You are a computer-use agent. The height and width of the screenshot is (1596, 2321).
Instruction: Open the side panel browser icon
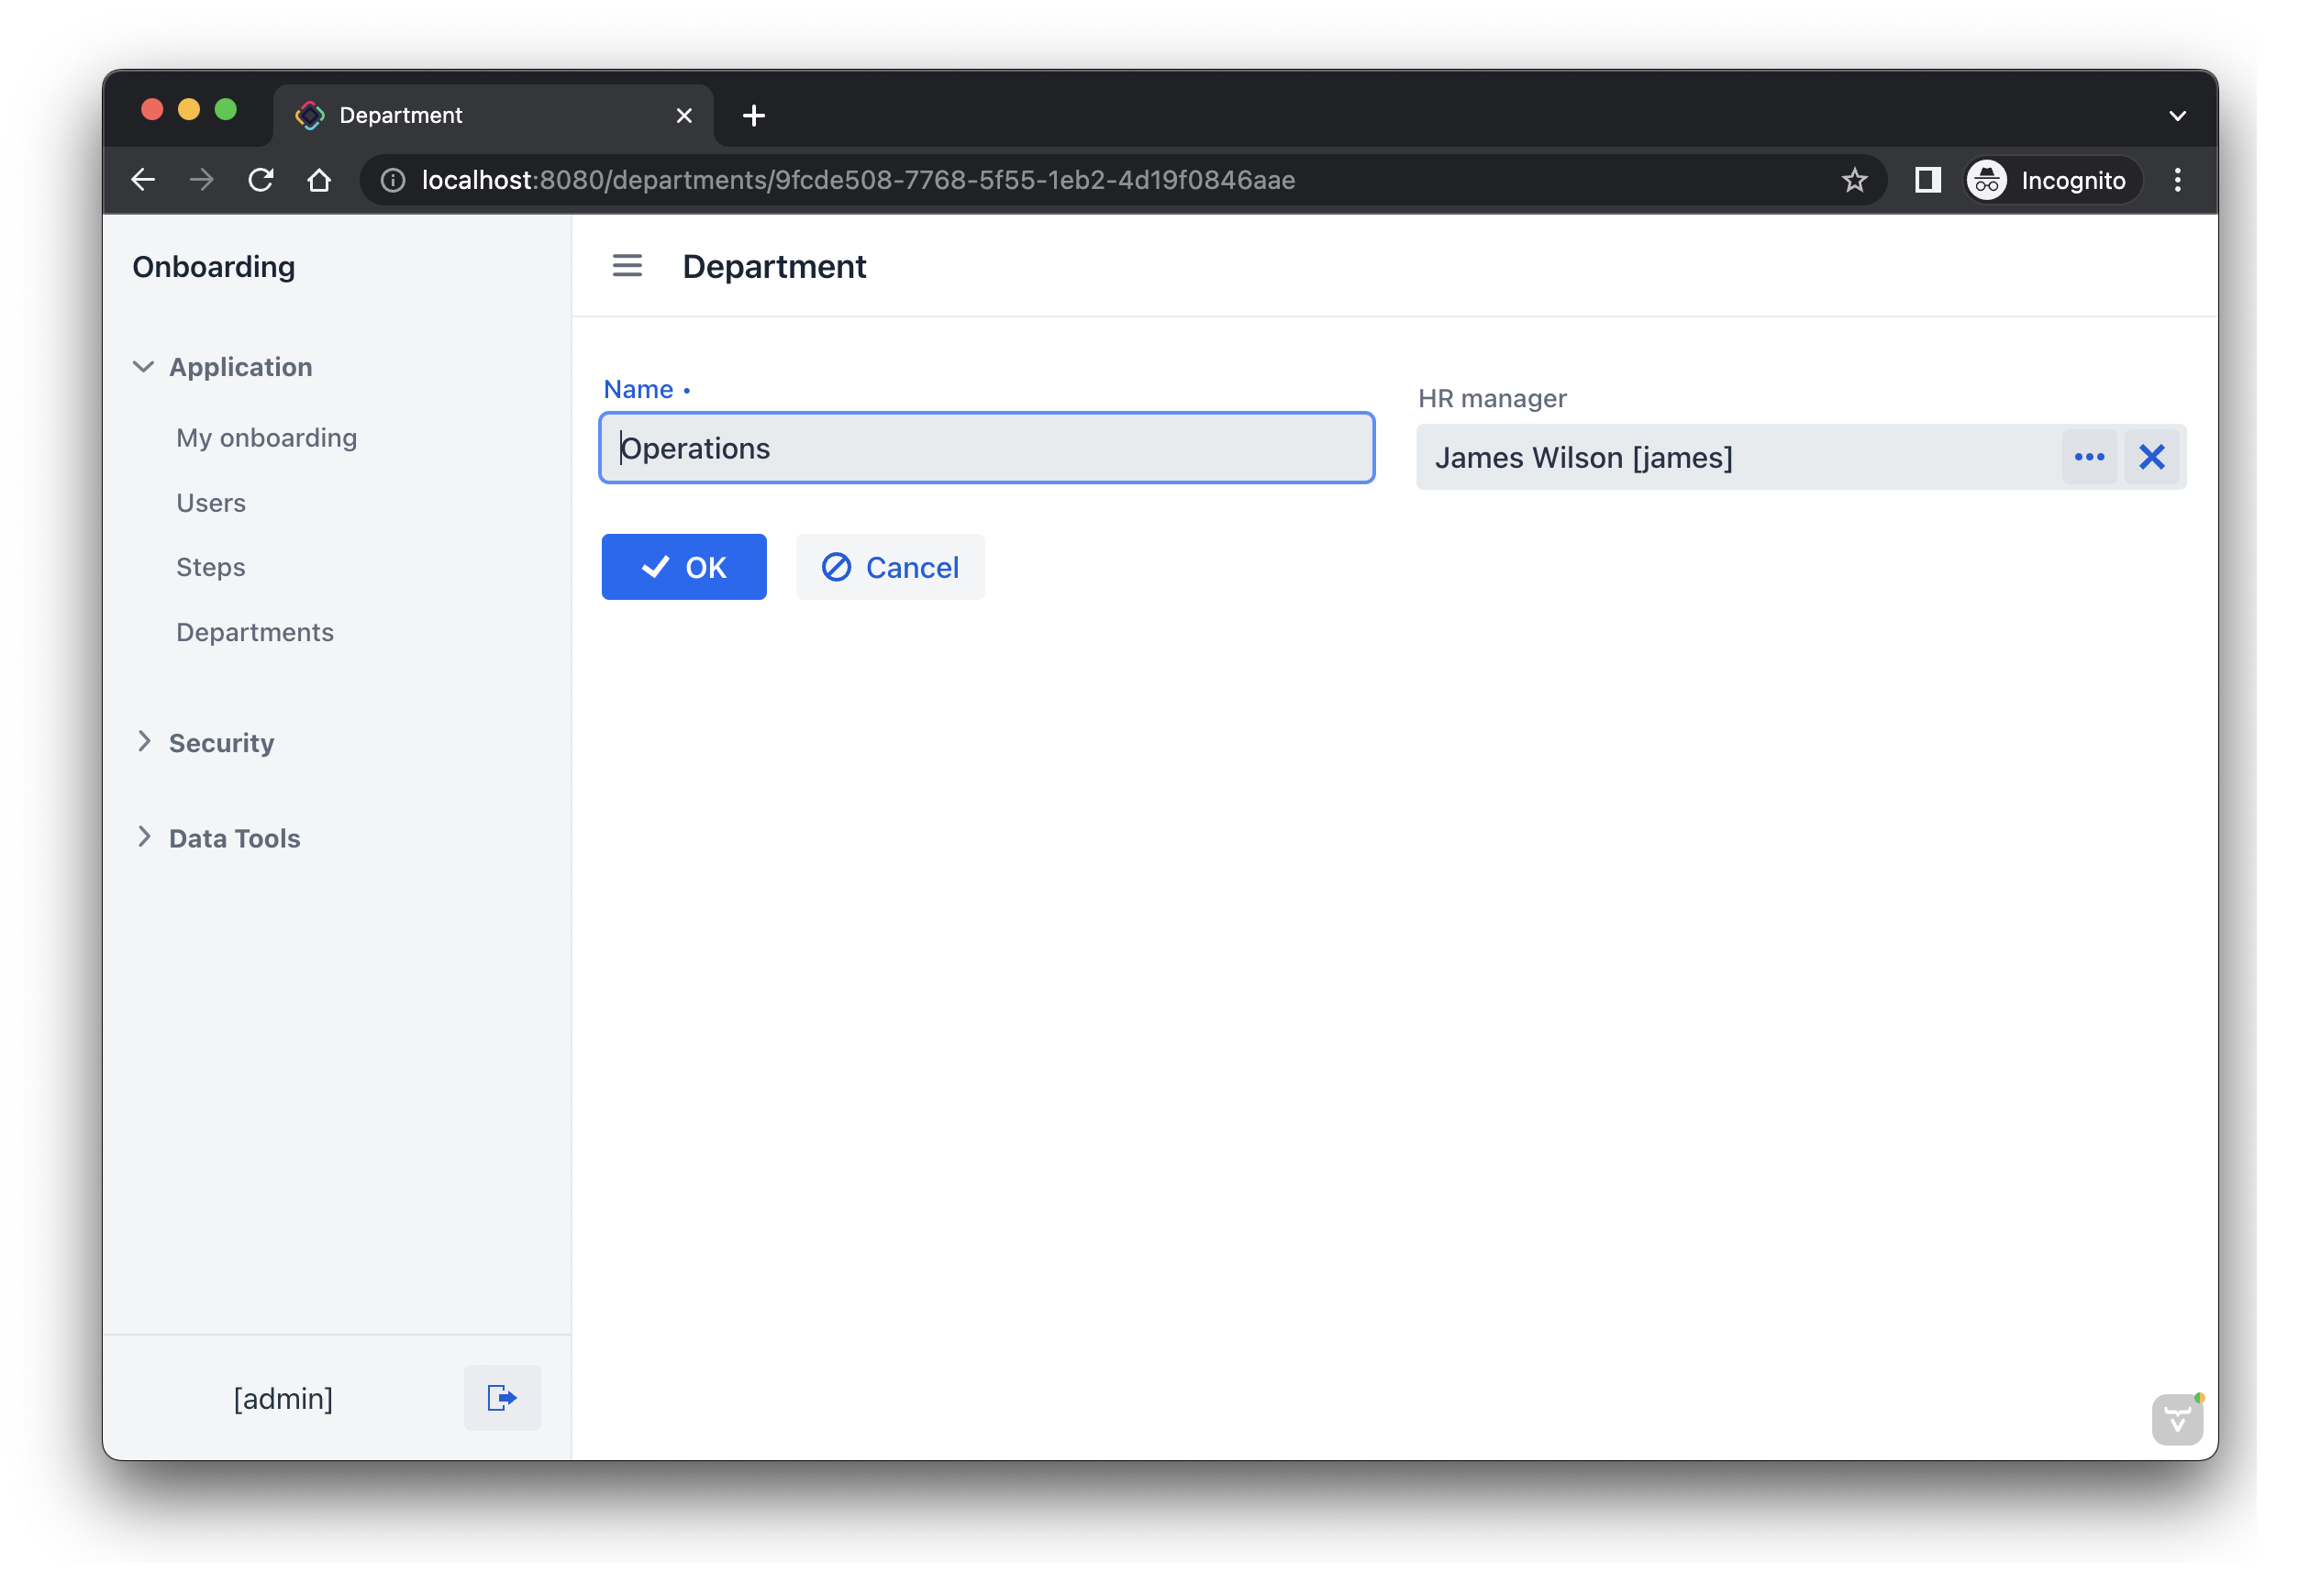tap(1927, 180)
